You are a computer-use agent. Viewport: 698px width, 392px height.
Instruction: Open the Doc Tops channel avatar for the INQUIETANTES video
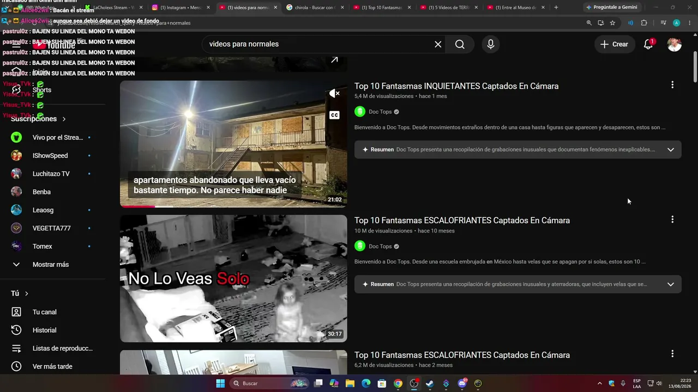360,112
